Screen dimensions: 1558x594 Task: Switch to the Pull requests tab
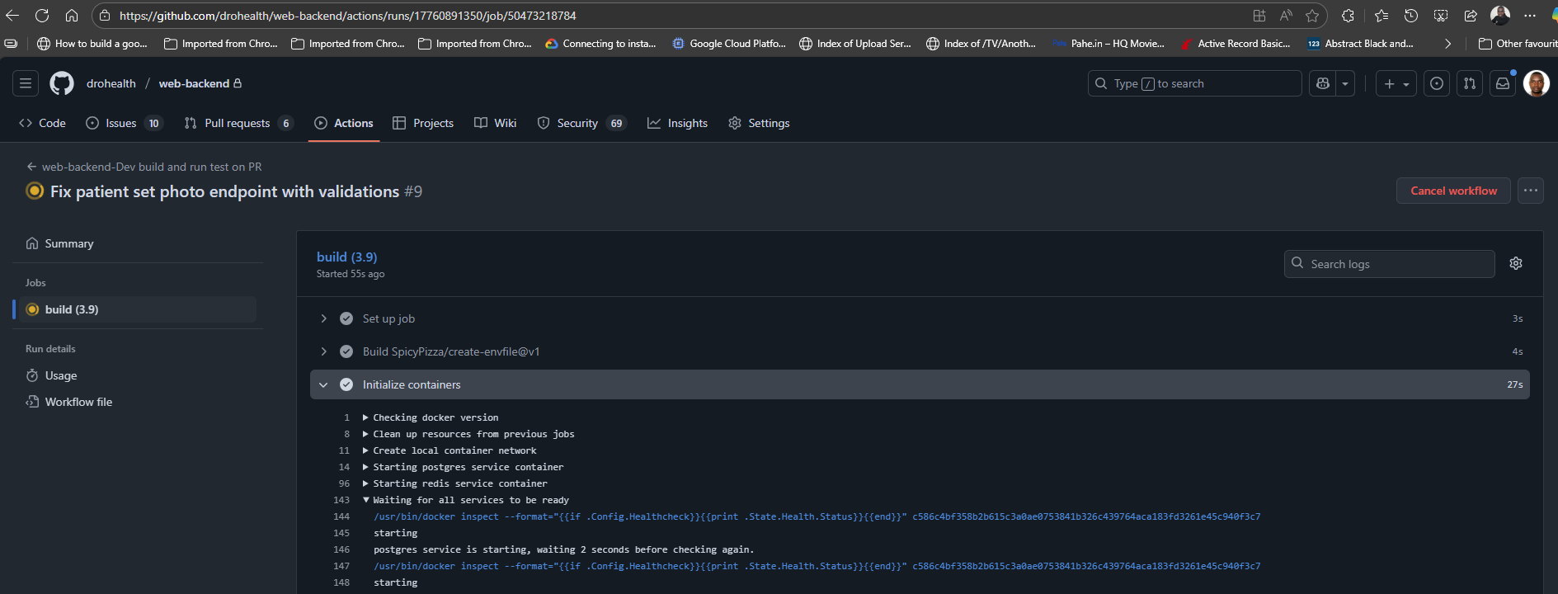pos(237,123)
